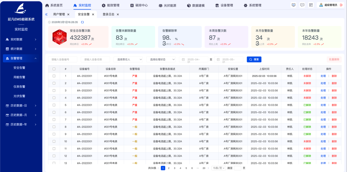This screenshot has height=172, width=347.
Task: Open the 选择责任人 dropdown
Action: point(128,59)
